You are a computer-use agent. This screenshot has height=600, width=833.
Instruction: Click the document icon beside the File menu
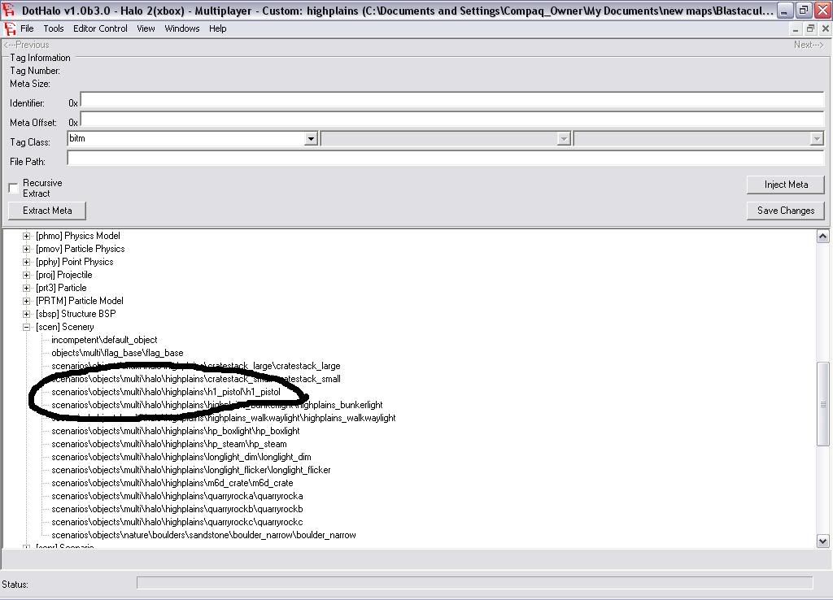coord(11,28)
